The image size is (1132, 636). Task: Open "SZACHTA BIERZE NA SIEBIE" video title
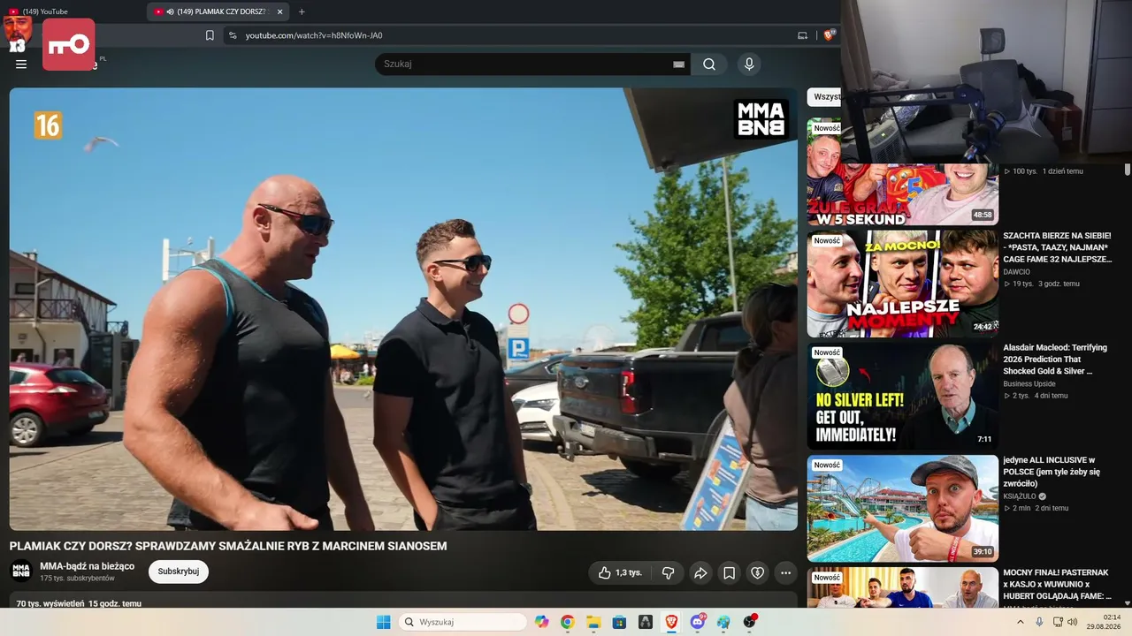[x=1057, y=247]
